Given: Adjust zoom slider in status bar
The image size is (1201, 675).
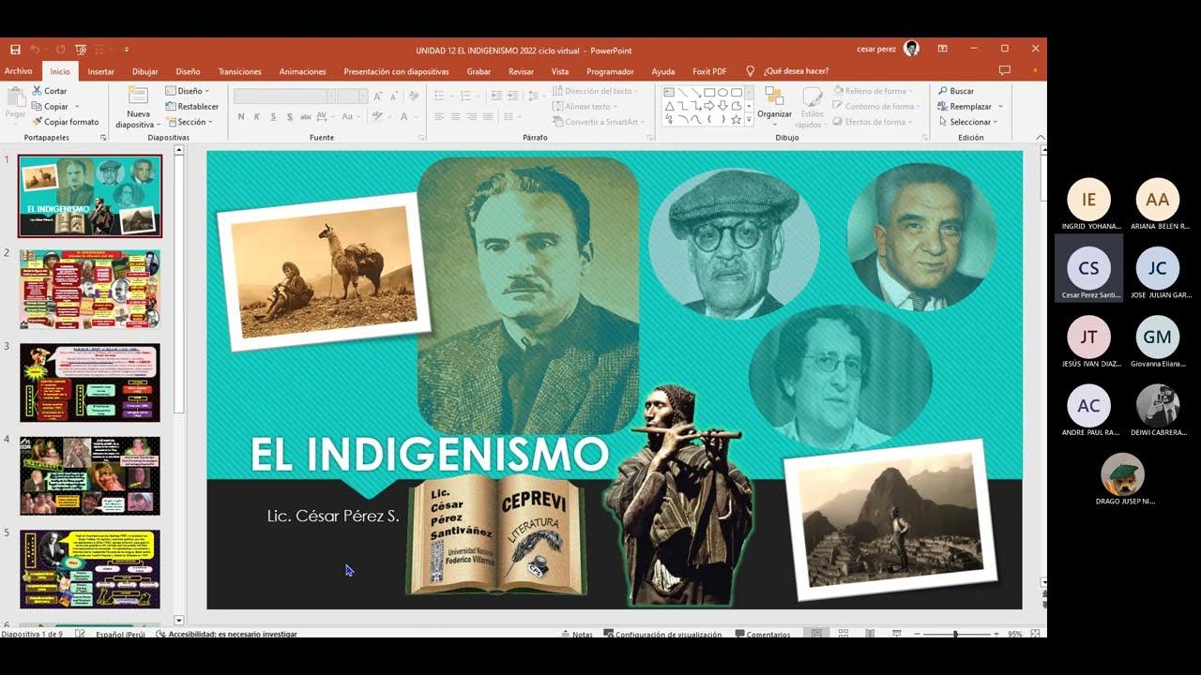Looking at the screenshot, I should coord(955,635).
